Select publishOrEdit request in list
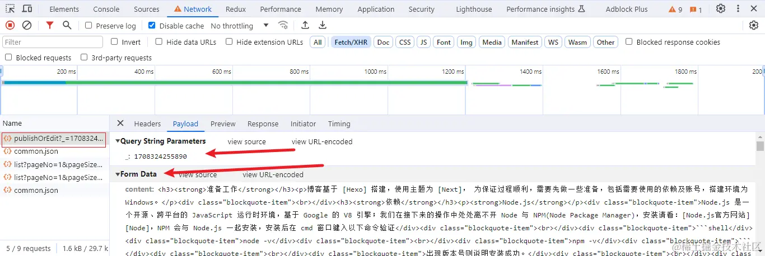Image resolution: width=765 pixels, height=256 pixels. (54, 139)
